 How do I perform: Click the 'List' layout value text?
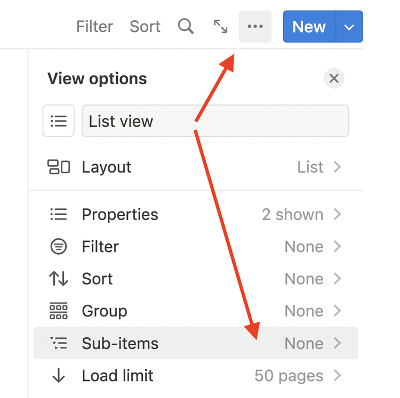pos(310,167)
